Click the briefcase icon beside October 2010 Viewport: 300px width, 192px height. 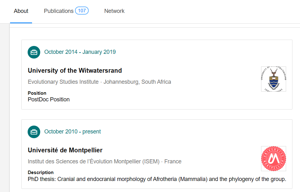coord(34,132)
